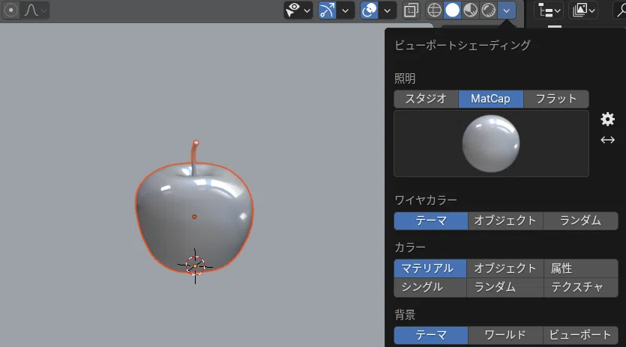Set wire color to オブジェクト
626x347 pixels.
505,221
